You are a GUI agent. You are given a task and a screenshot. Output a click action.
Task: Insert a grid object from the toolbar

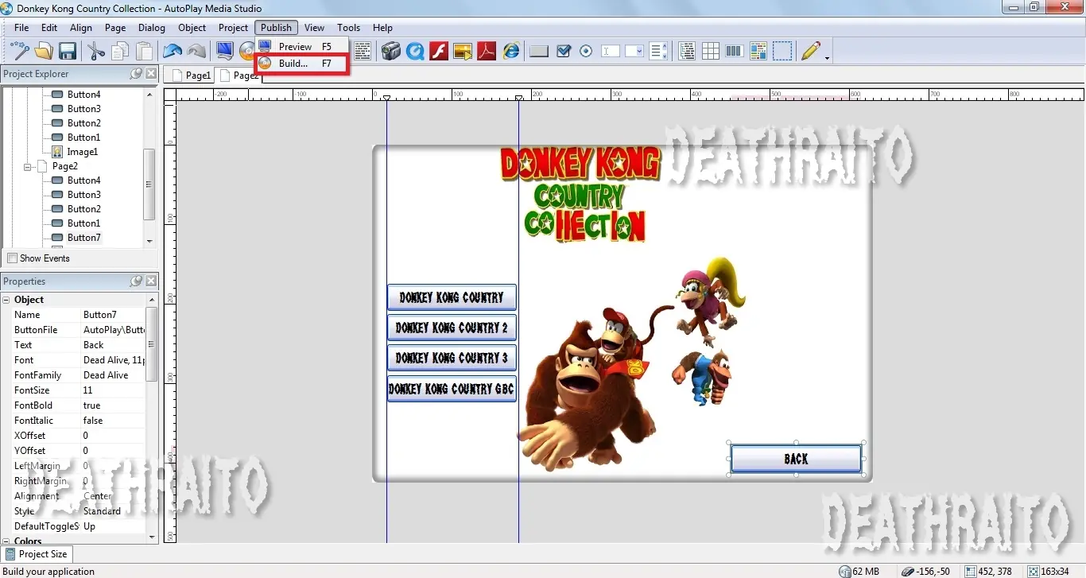click(711, 52)
